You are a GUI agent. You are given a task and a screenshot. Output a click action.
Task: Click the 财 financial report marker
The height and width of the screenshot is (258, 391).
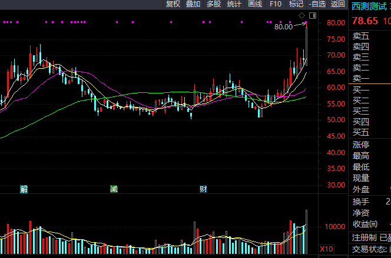203,189
